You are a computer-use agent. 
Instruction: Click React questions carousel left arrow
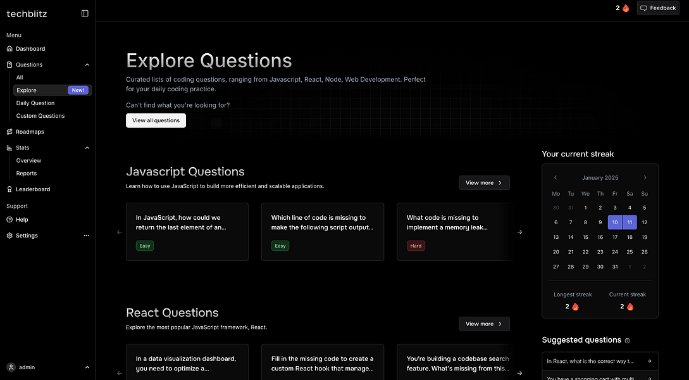120,373
